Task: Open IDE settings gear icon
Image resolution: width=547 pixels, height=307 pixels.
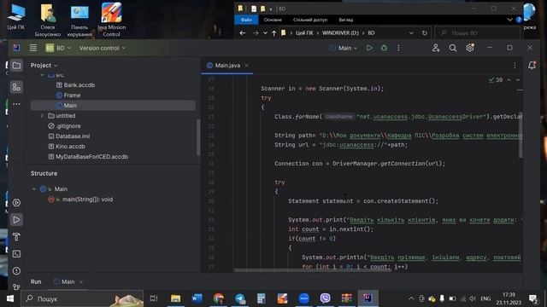Action: point(470,48)
